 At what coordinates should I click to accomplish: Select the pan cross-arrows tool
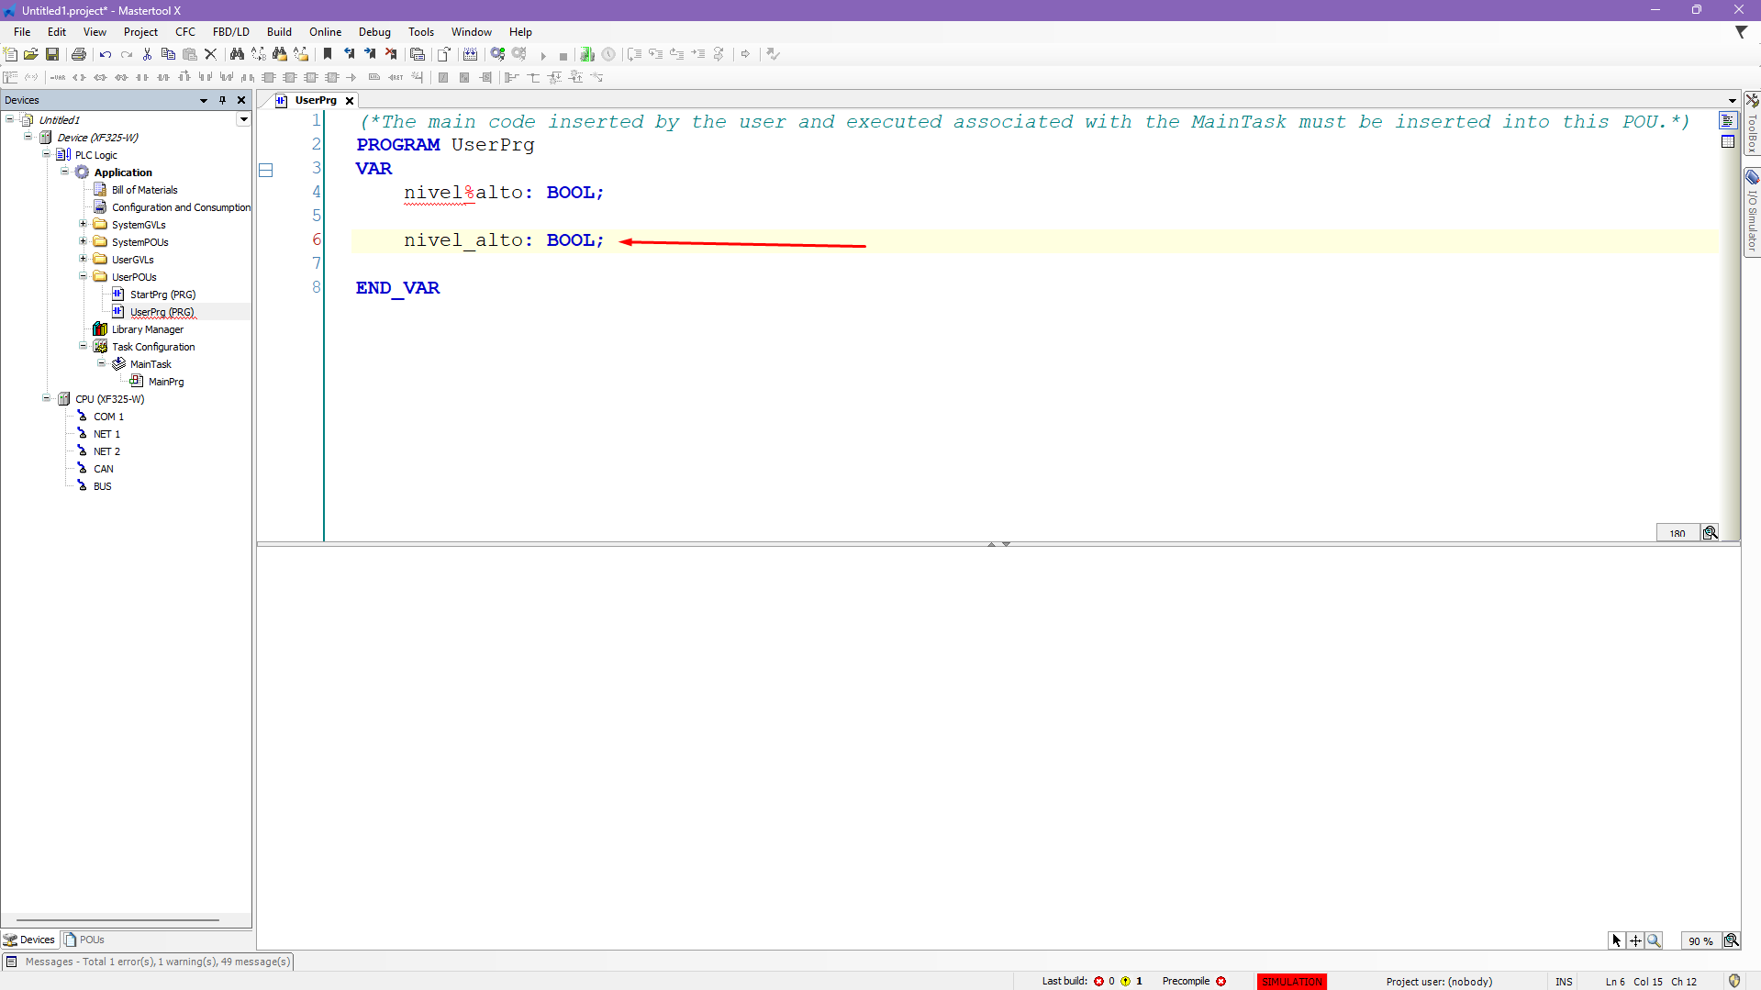click(x=1635, y=940)
